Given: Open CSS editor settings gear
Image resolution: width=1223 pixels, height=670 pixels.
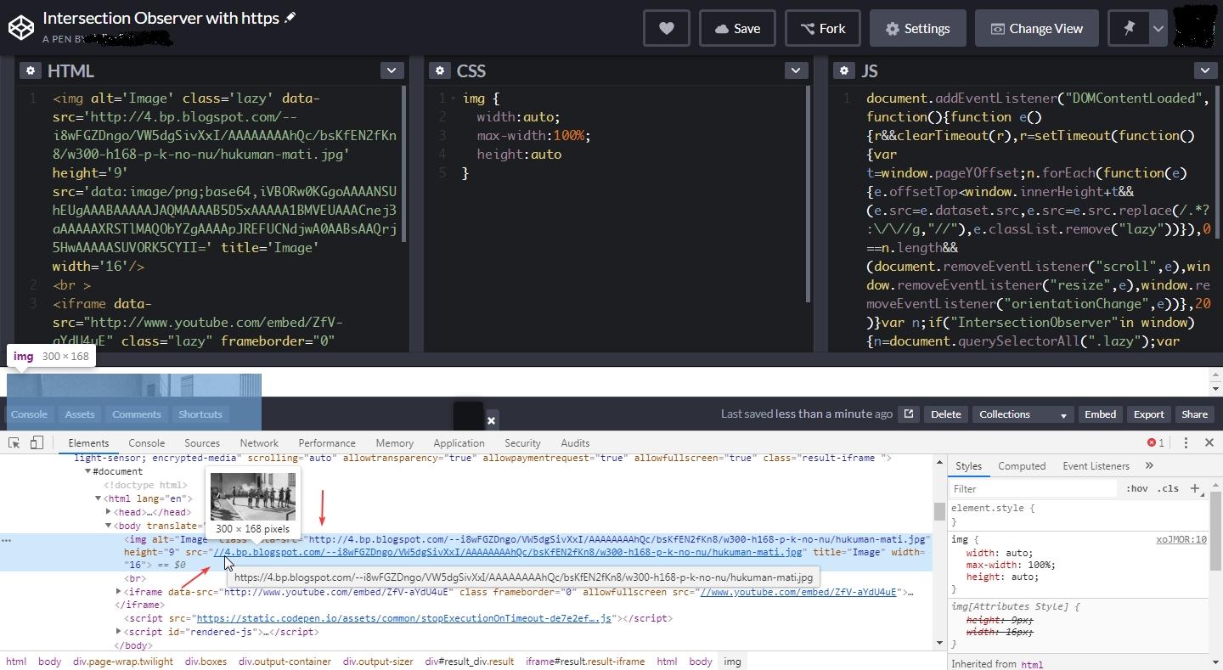Looking at the screenshot, I should [x=439, y=70].
